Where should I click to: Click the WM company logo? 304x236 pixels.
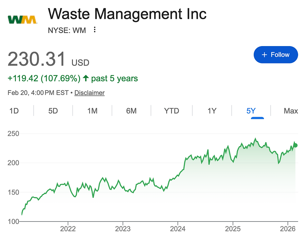(22, 20)
